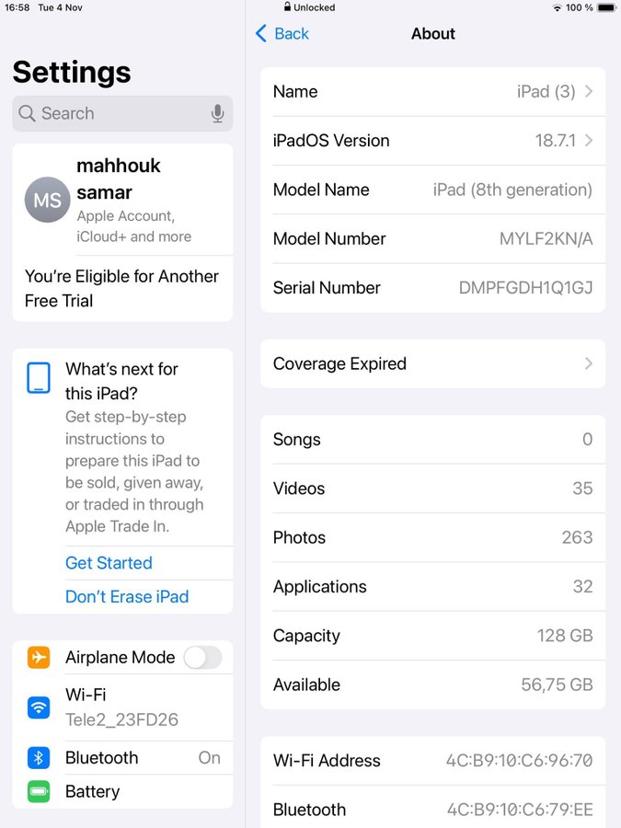Screen dimensions: 621x828
Task: Toggle the Airplane Mode switch
Action: coord(202,658)
